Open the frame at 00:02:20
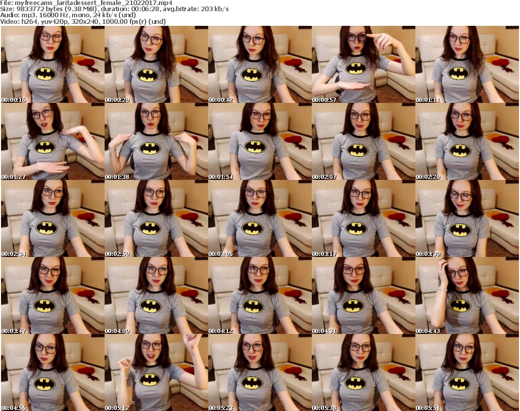Screen dimensions: 520x411 tap(467, 141)
